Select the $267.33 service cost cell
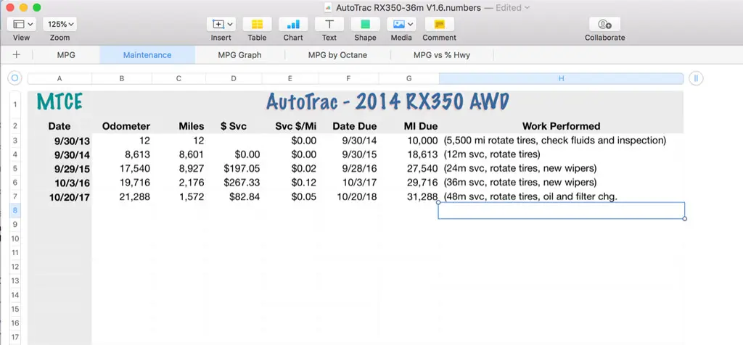This screenshot has height=345, width=743. pyautogui.click(x=233, y=183)
